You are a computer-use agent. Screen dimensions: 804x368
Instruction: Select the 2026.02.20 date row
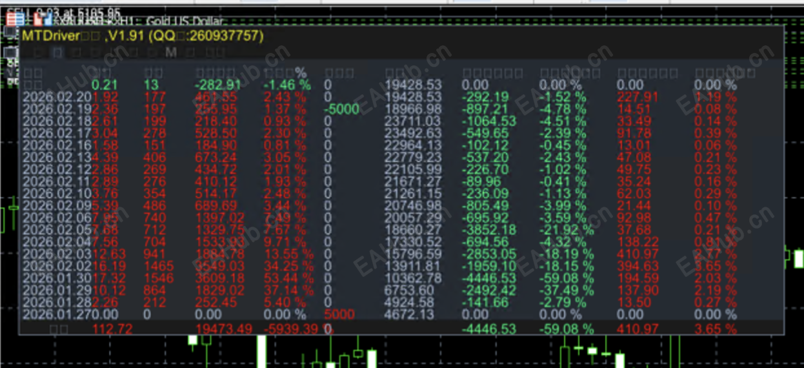(57, 97)
